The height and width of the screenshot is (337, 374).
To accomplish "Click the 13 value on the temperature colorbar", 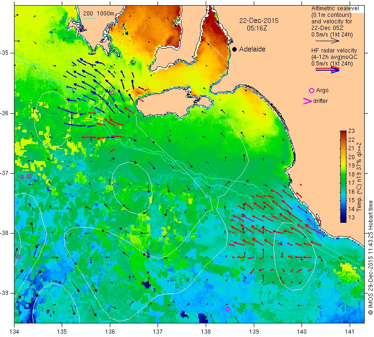I will [352, 218].
